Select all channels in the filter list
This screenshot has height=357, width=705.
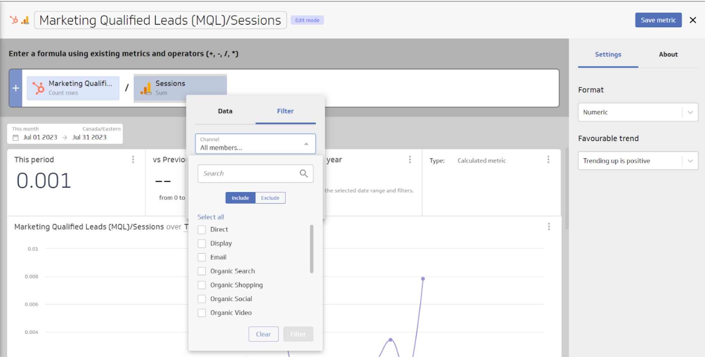[x=210, y=217]
